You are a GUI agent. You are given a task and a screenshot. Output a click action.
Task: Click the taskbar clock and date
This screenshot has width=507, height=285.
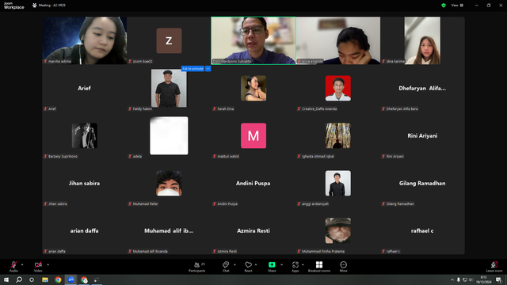[484, 279]
